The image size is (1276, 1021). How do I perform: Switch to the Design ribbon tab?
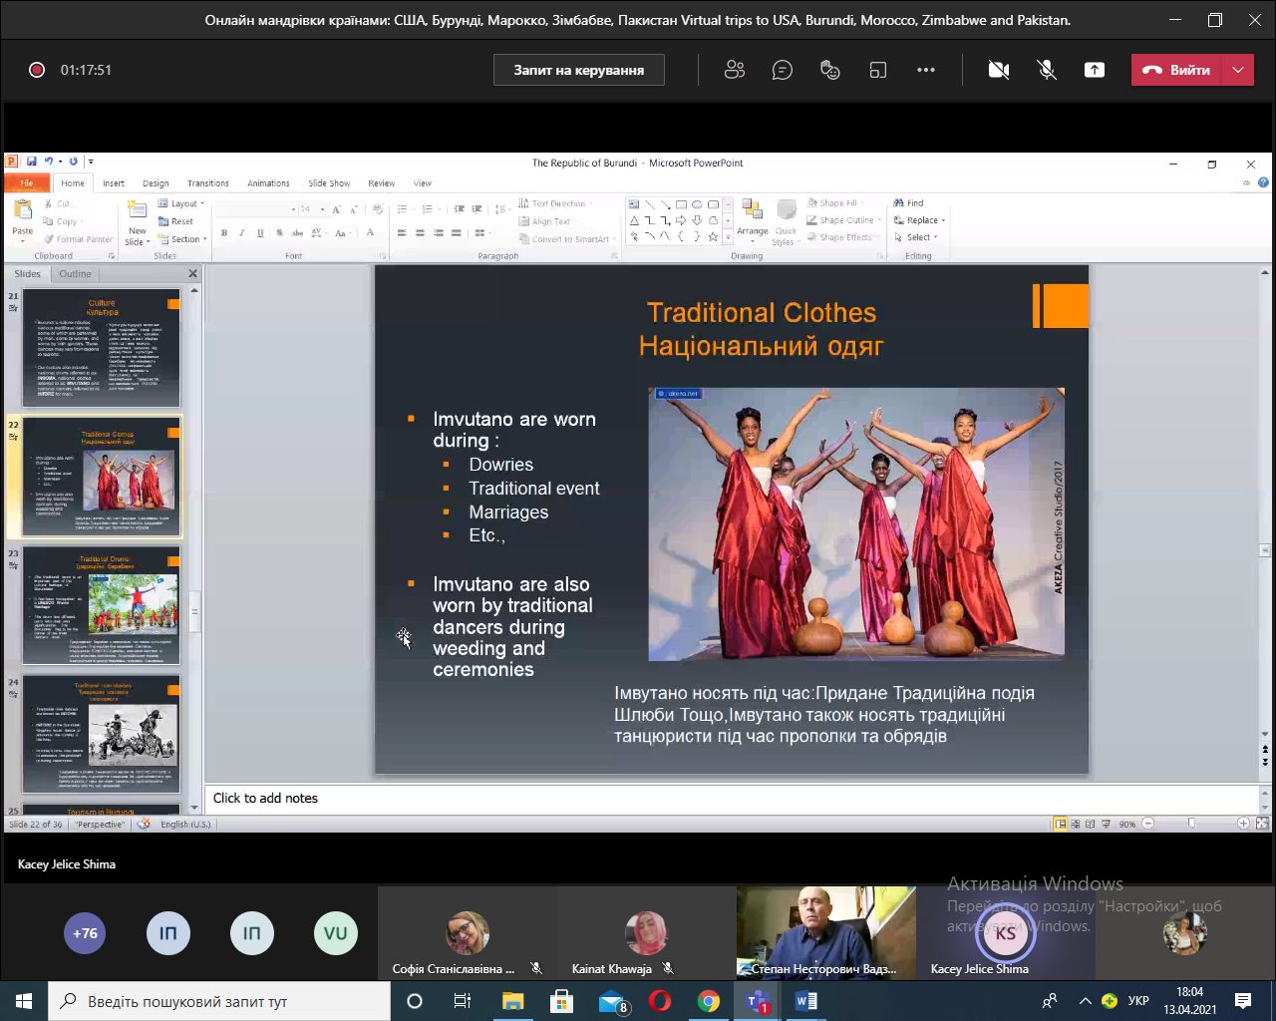point(156,183)
